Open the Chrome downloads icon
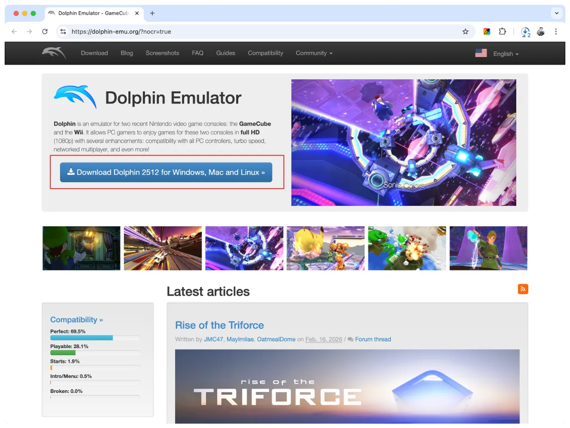 (x=525, y=32)
